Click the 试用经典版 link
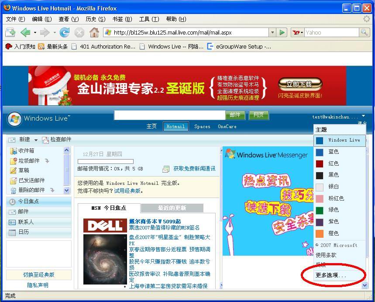The height and width of the screenshot is (302, 375). pos(127,191)
